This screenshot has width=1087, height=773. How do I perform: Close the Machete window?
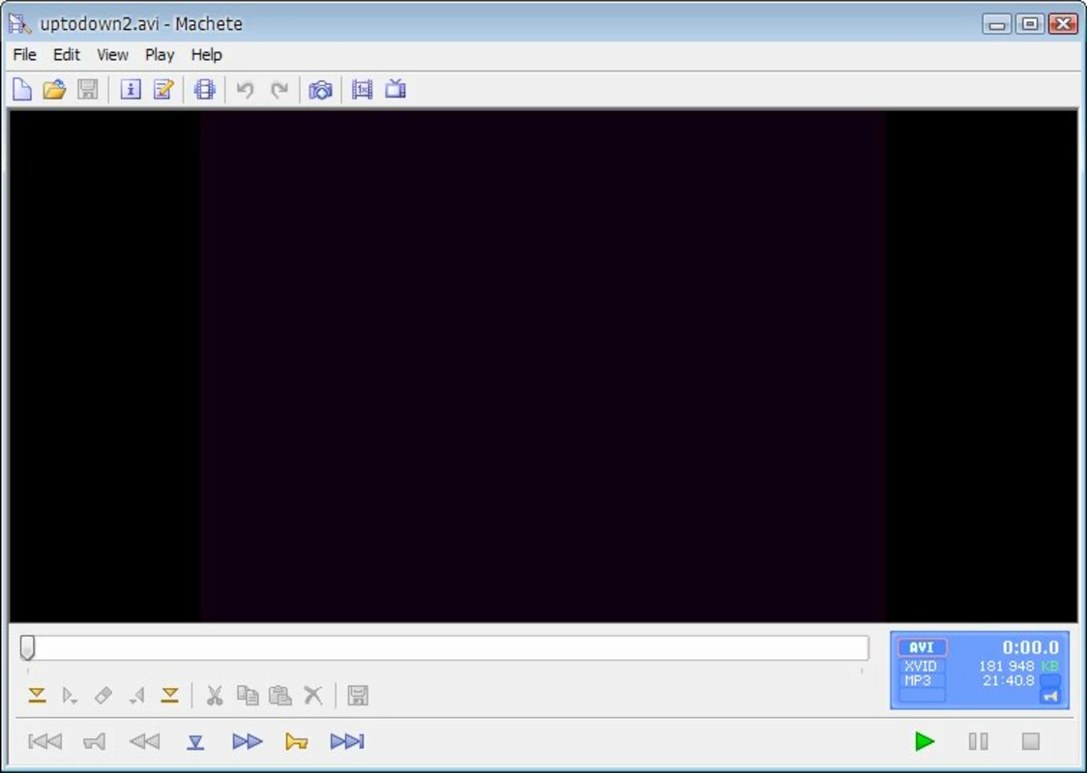point(1063,24)
